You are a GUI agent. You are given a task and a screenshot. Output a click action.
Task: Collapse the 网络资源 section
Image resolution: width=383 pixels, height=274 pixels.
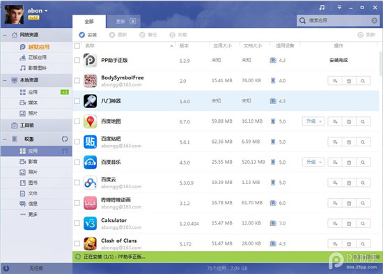pos(5,35)
